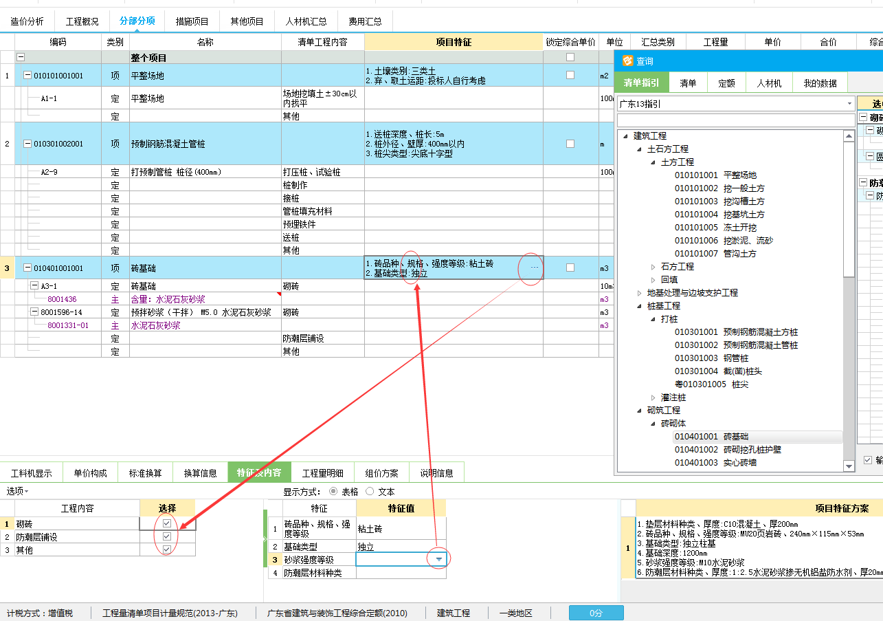Open the 广东13指引 dropdown
This screenshot has height=621, width=883.
[849, 104]
